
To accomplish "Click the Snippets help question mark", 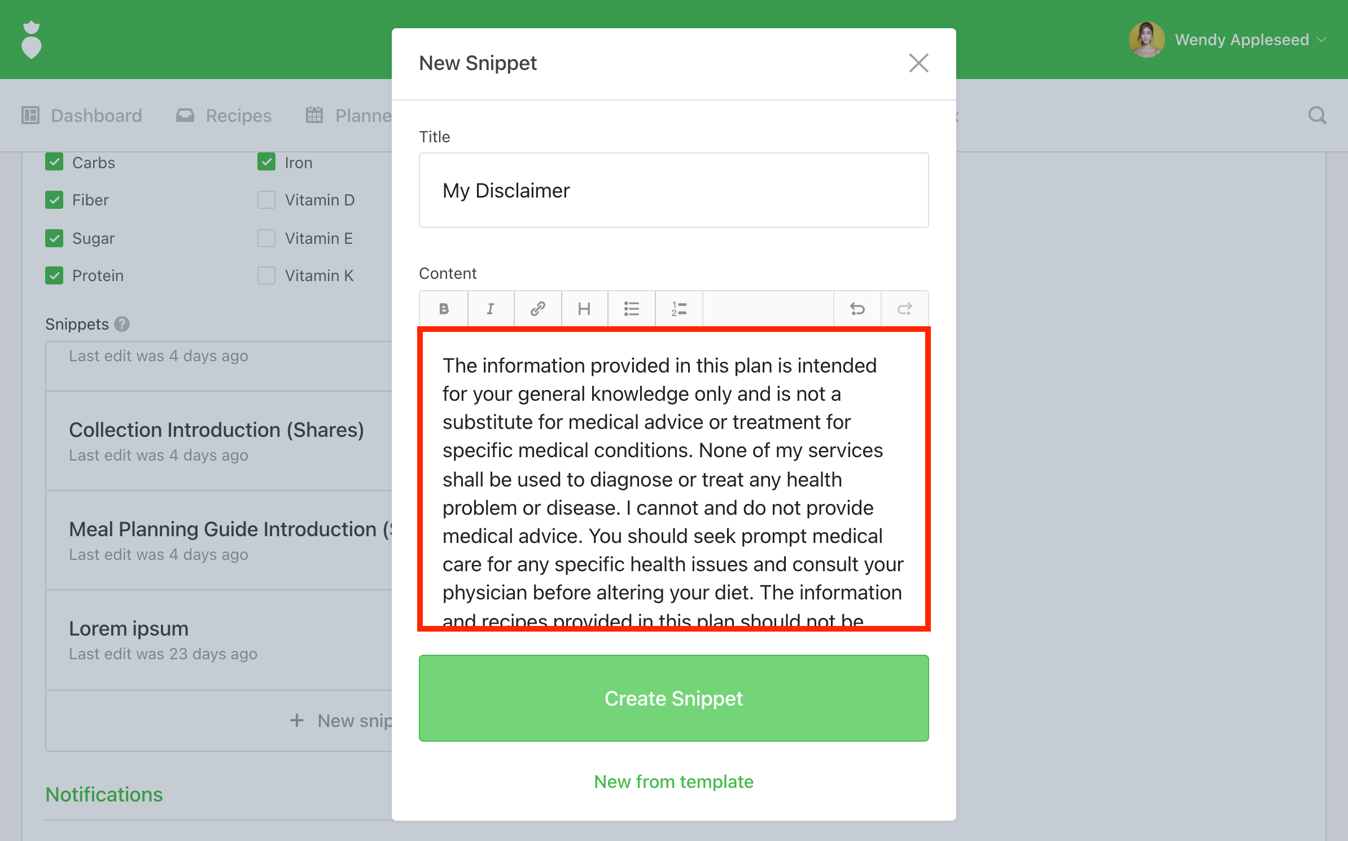I will coord(122,324).
